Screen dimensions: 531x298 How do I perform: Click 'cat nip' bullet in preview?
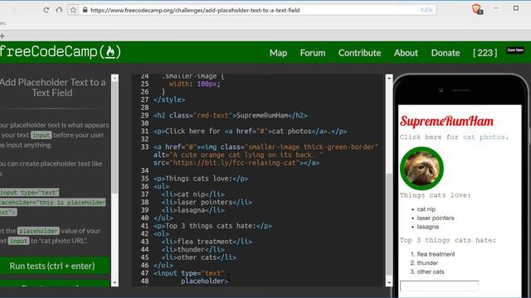click(x=426, y=209)
